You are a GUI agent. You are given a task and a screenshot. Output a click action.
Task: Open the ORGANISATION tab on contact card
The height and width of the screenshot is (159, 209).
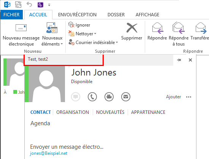73,112
